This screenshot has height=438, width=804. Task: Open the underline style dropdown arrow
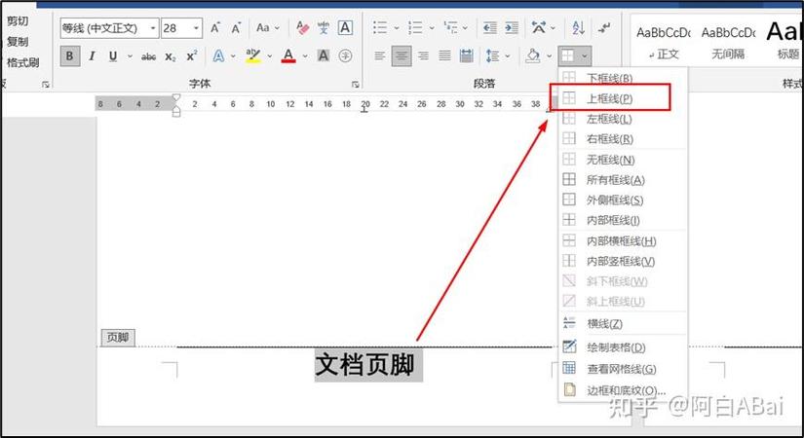pyautogui.click(x=130, y=55)
